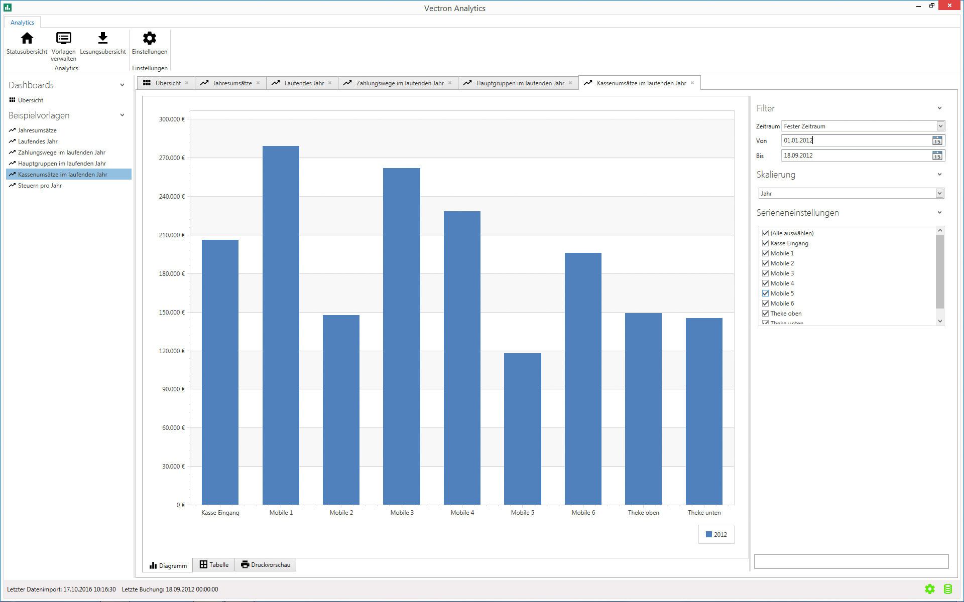964x602 pixels.
Task: Open Lesungsübersicht download icon
Action: click(x=102, y=39)
